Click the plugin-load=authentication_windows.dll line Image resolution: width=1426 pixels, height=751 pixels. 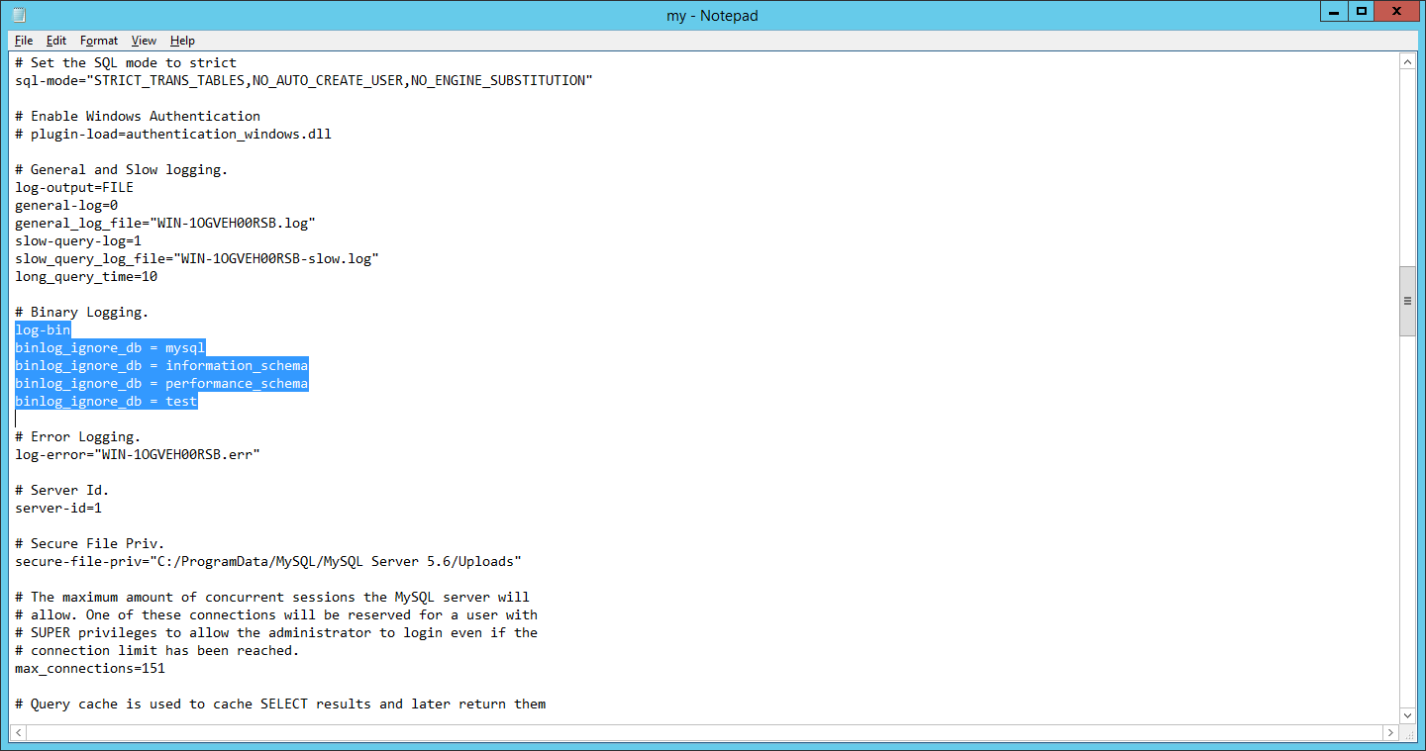point(173,134)
